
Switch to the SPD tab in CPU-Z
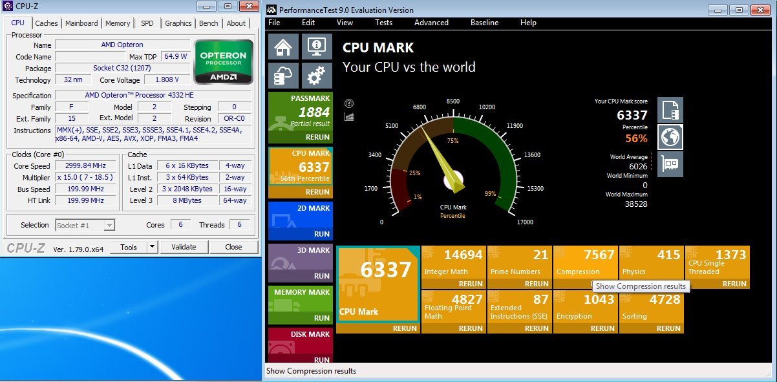[147, 23]
